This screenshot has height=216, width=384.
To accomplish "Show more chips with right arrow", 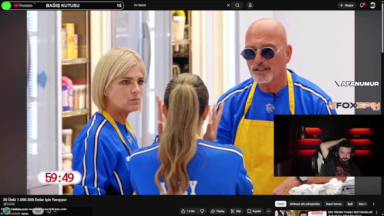I will (373, 204).
